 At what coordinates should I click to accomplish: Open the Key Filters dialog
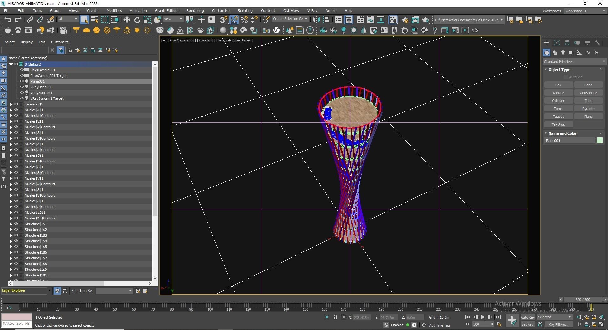[x=559, y=324]
